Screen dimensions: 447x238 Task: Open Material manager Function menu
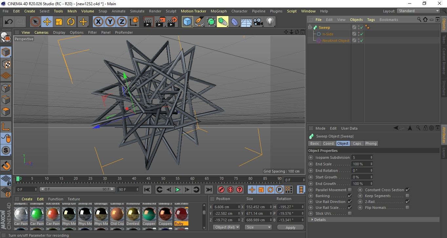click(x=56, y=199)
